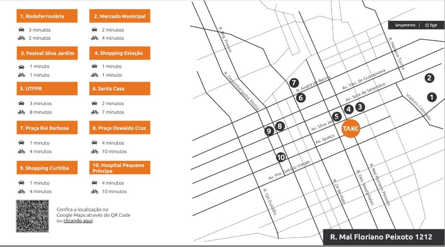Select the '4. Shopping Estação' label
Screen dimensions: 445x247
pyautogui.click(x=120, y=53)
